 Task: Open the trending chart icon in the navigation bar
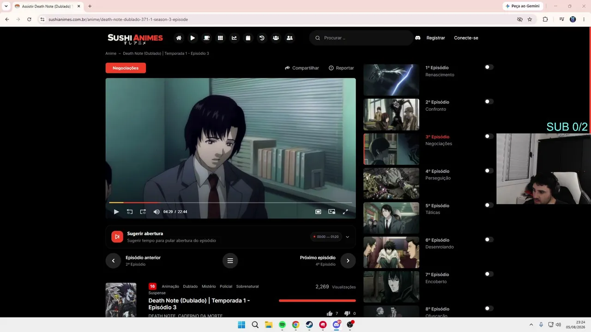tap(234, 38)
